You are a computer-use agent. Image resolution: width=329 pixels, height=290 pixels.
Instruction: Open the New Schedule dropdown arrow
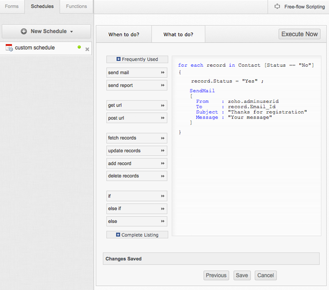(x=71, y=32)
